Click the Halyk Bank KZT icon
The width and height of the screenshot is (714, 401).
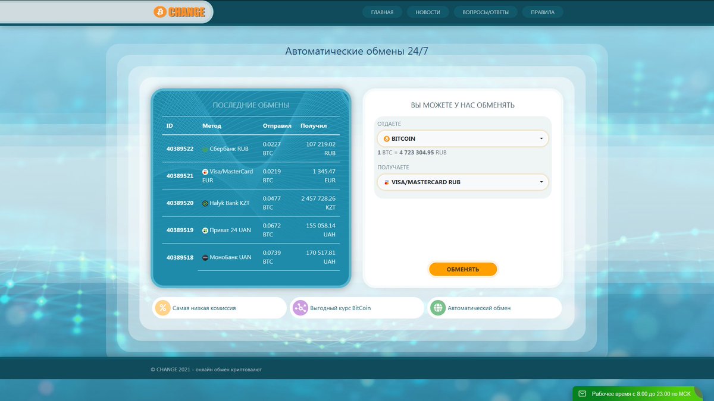coord(205,203)
